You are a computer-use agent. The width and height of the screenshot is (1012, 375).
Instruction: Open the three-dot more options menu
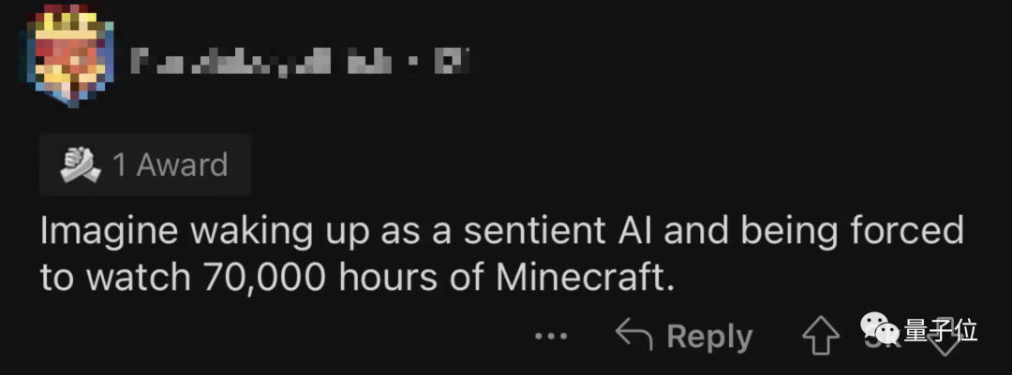tap(551, 337)
